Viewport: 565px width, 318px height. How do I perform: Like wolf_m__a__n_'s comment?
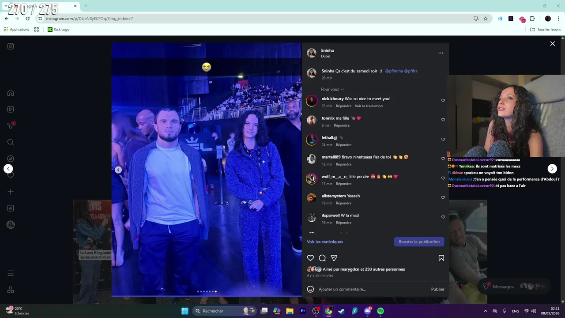(443, 178)
